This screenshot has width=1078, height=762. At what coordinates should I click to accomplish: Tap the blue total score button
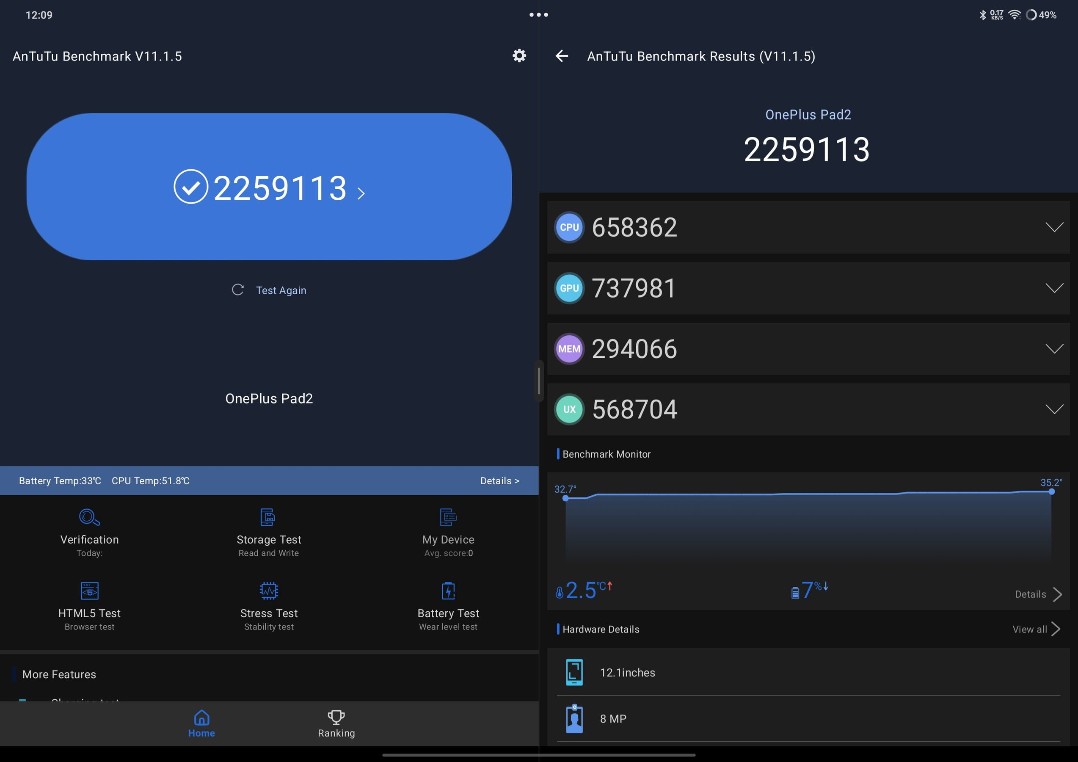tap(269, 186)
